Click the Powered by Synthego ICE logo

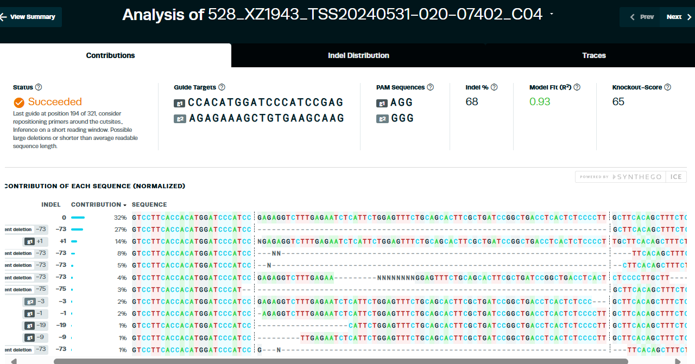(631, 177)
